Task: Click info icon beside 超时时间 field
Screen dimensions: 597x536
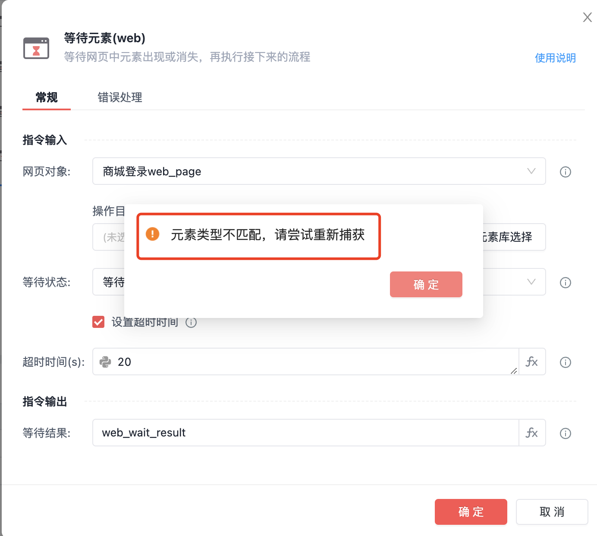Action: click(x=565, y=362)
